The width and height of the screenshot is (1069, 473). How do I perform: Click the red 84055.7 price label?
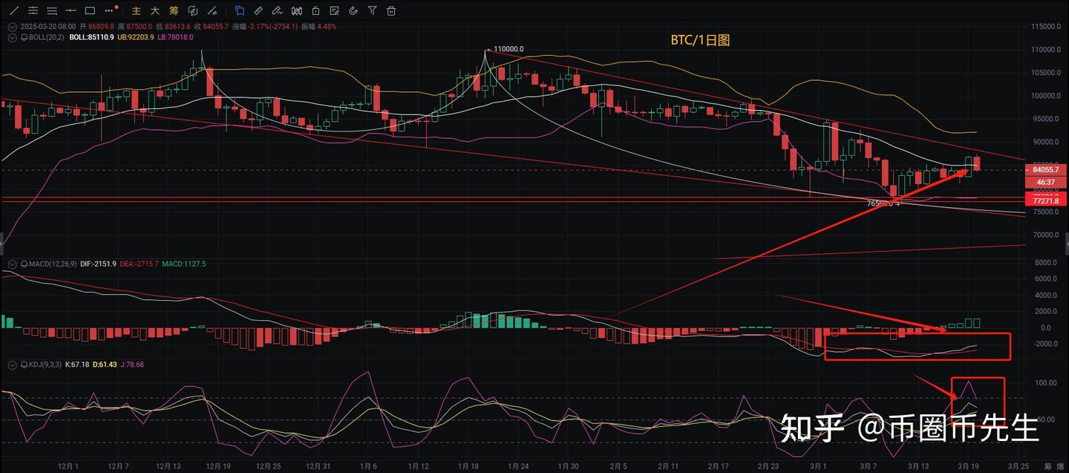[x=1045, y=169]
